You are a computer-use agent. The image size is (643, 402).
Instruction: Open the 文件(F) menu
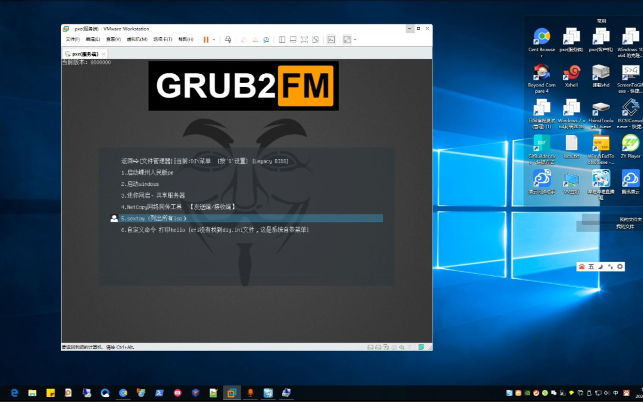73,39
